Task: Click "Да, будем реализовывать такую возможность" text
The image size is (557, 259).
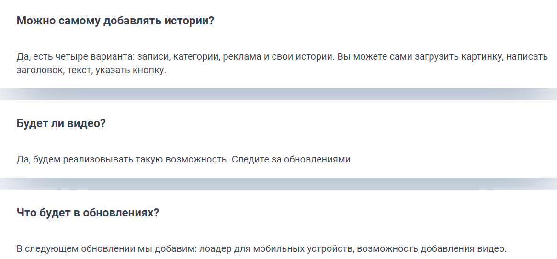Action: [122, 159]
